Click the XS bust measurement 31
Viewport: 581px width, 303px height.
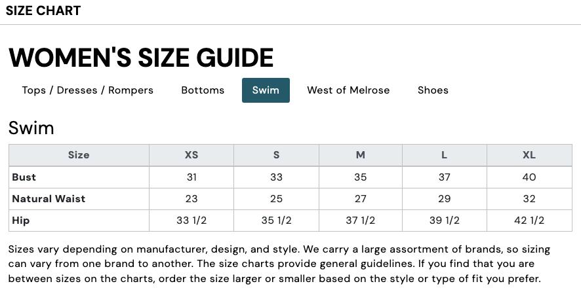[191, 177]
